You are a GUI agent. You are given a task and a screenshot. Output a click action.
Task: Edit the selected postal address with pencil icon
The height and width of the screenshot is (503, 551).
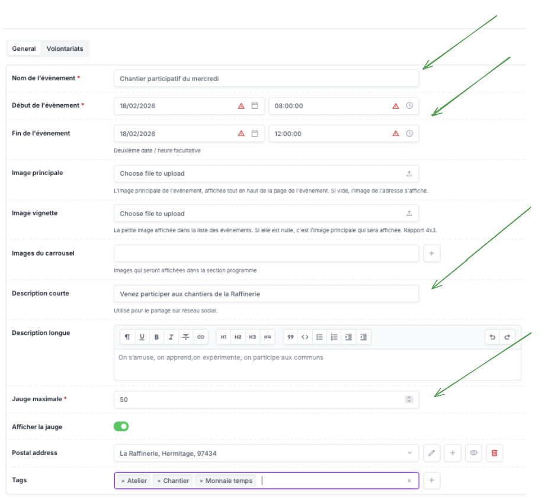coord(431,453)
